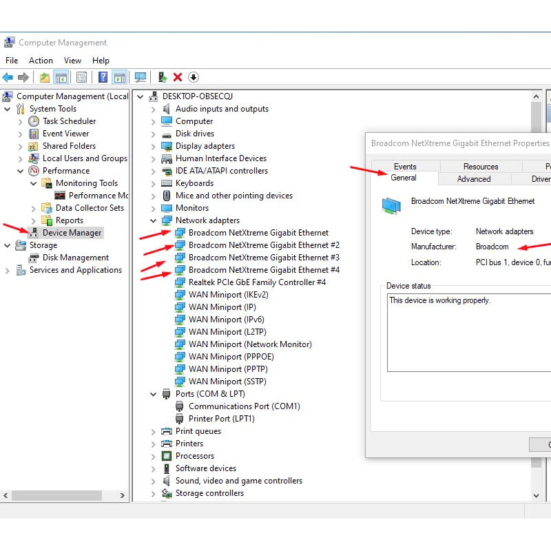This screenshot has width=551, height=551.
Task: Click the red X Uninstall device icon
Action: click(x=178, y=77)
